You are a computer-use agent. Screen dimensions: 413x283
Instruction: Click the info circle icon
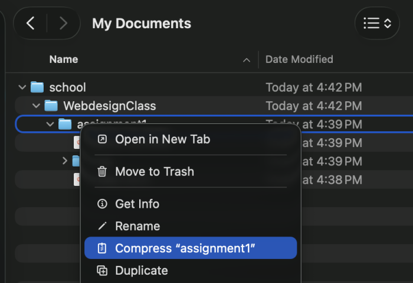pos(102,204)
